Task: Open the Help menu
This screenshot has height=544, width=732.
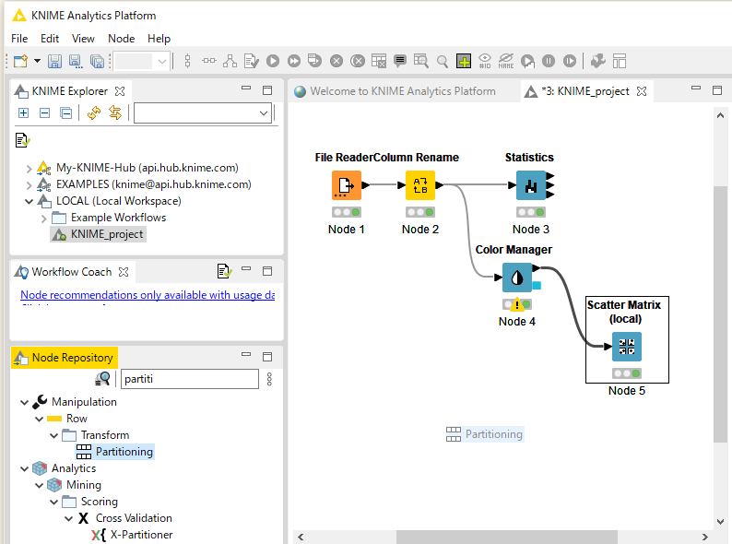Action: click(x=159, y=39)
